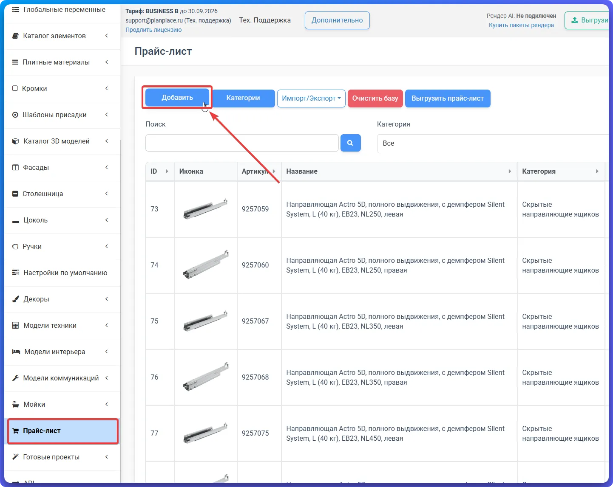Screen dimensions: 613x487
Task: Open the Готовые проекты sidebar item
Action: [62, 457]
